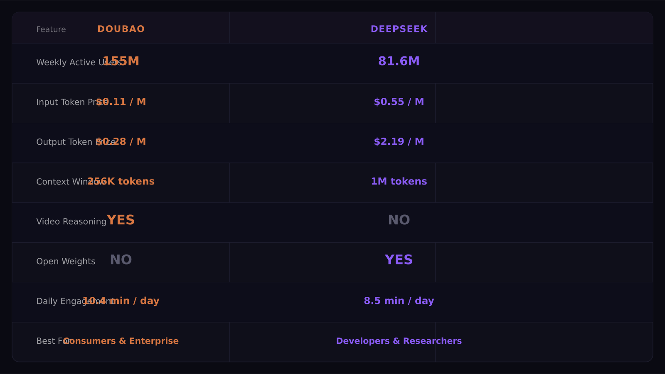Click the $0.28 / M output price
Viewport: 665px width, 374px height.
pyautogui.click(x=121, y=141)
